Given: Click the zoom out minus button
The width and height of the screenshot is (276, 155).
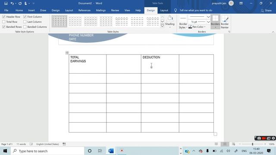Looking at the screenshot, I should tap(240, 144).
